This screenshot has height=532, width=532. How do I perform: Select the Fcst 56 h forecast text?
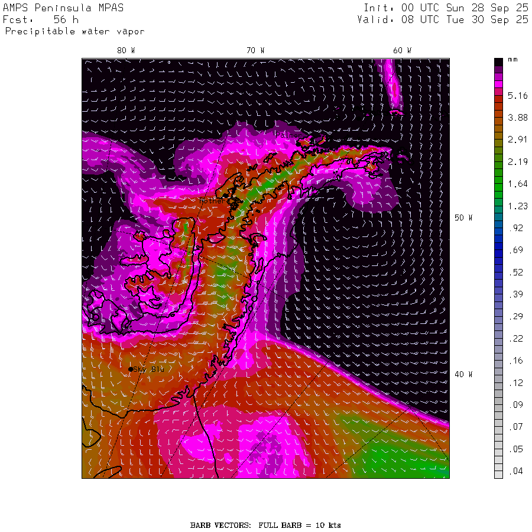point(41,20)
